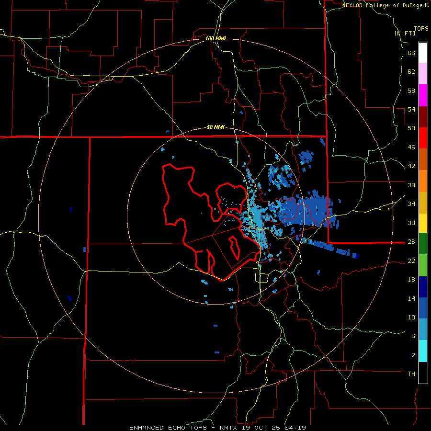Click the 100 NMI range ring label
Image resolution: width=431 pixels, height=431 pixels.
tap(215, 38)
